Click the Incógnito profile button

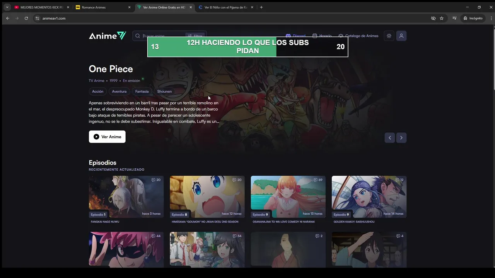(473, 18)
